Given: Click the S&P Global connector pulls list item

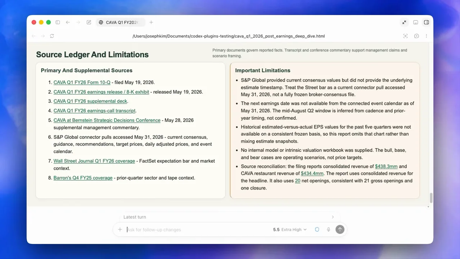Looking at the screenshot, I should [133, 144].
